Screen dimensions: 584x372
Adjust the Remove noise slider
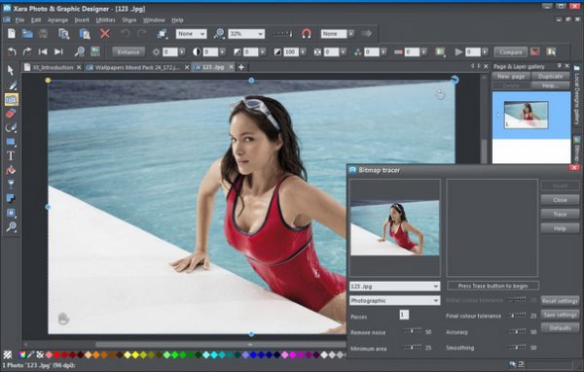tap(412, 330)
